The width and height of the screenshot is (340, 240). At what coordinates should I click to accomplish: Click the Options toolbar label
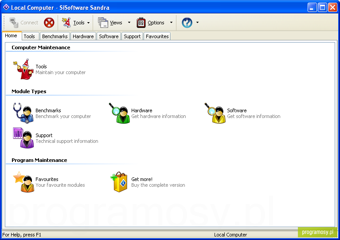pos(156,23)
